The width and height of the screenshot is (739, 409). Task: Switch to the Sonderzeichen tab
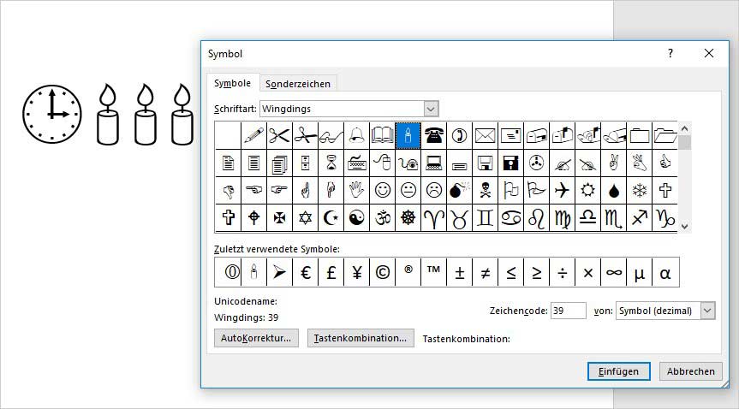coord(298,83)
